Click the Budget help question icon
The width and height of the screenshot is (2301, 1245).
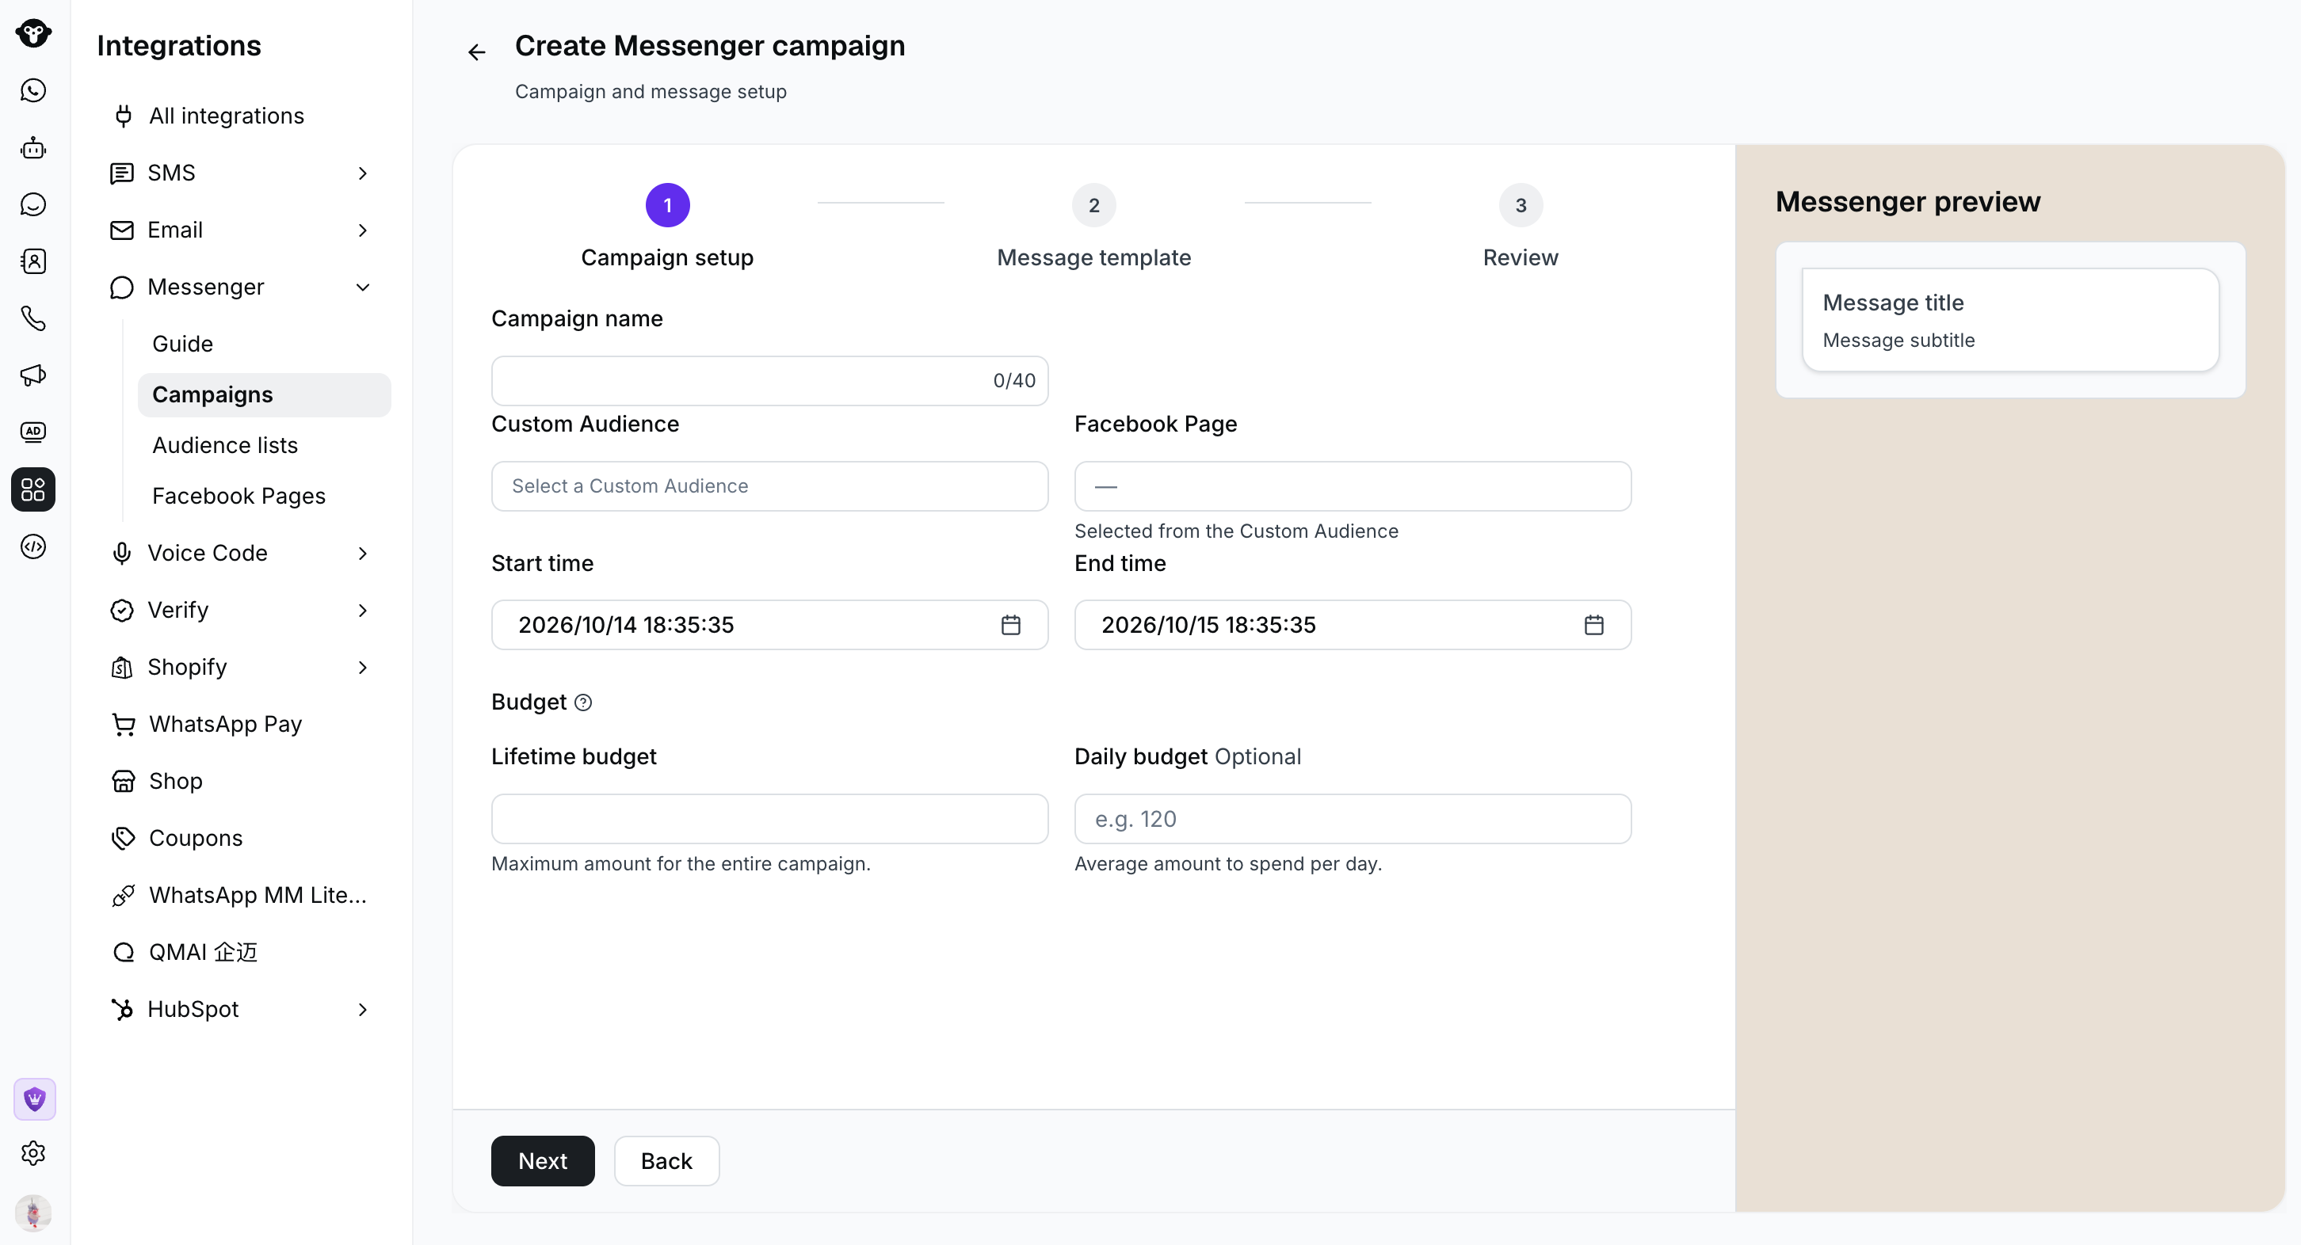click(x=583, y=702)
